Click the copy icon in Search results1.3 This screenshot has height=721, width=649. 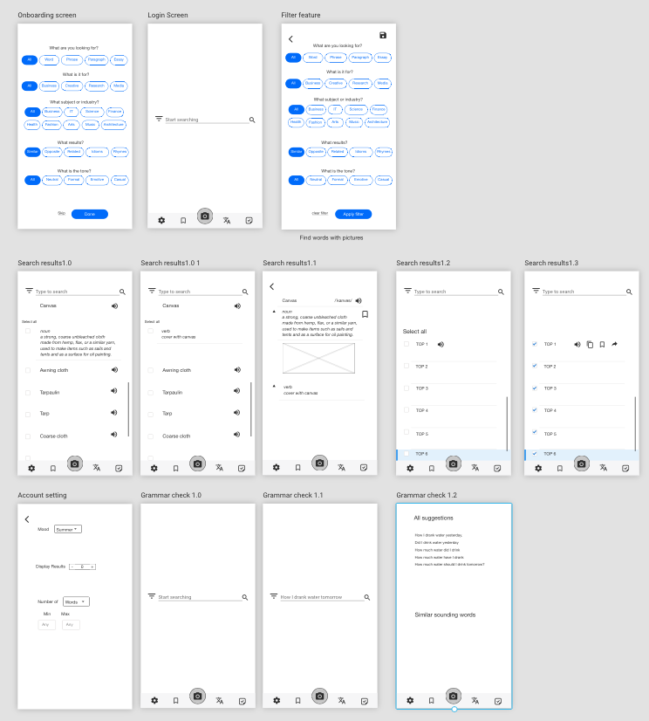(590, 344)
